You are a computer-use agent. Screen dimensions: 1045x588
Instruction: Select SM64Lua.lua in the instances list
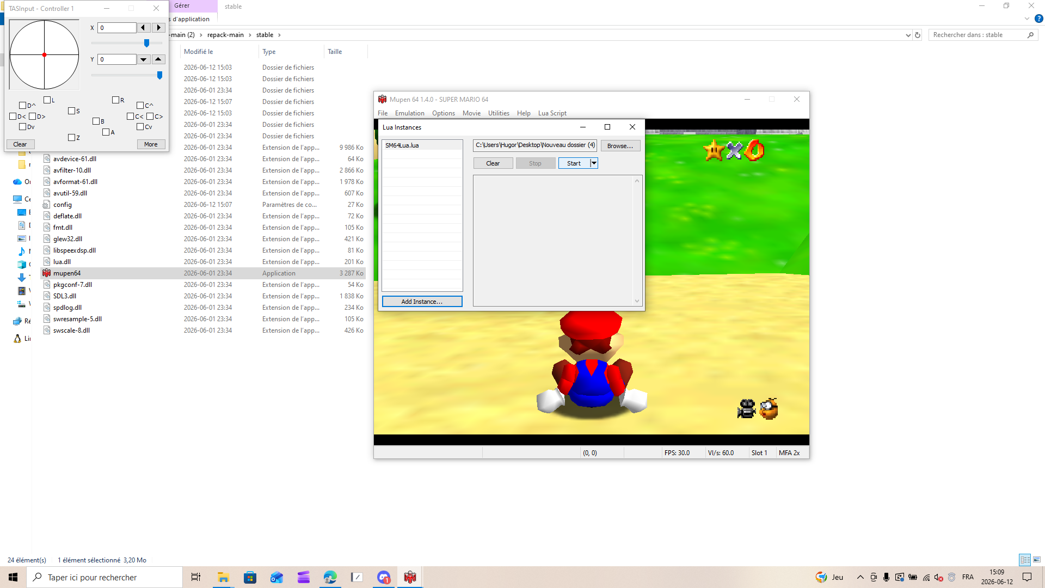pyautogui.click(x=422, y=145)
